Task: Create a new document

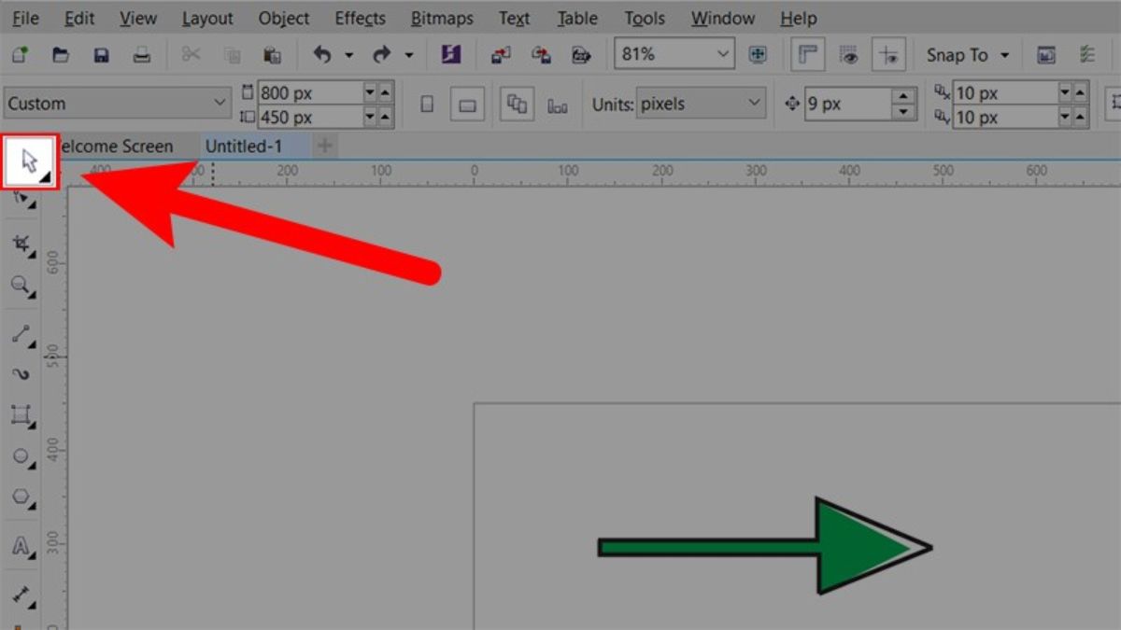Action: click(x=19, y=55)
